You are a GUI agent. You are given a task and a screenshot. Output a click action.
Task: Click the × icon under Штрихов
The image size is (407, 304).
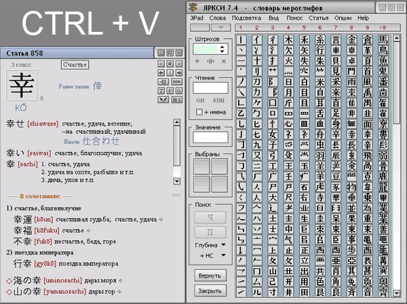tap(223, 61)
